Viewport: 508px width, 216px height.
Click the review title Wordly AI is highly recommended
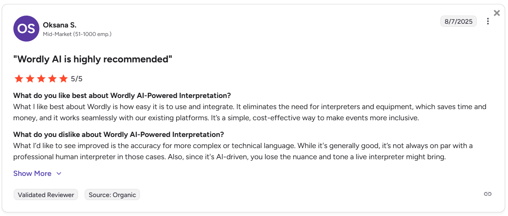tap(93, 59)
